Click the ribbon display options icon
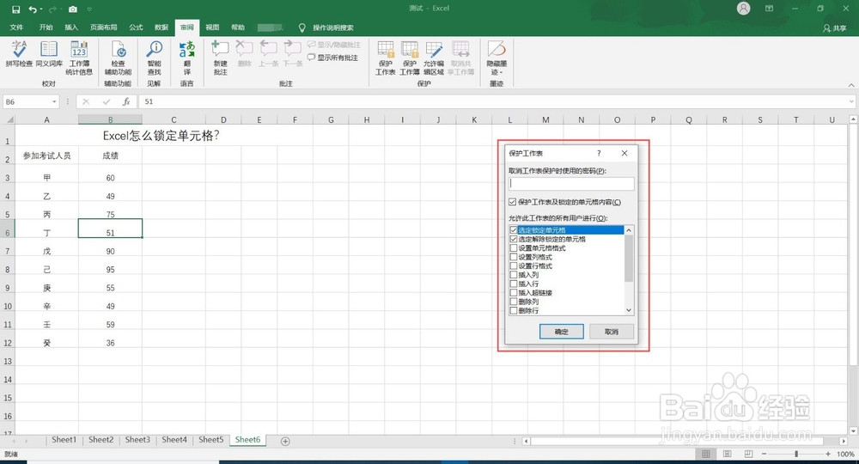 (769, 9)
